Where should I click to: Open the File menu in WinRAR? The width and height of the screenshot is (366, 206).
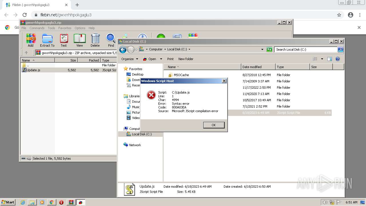(x=24, y=28)
